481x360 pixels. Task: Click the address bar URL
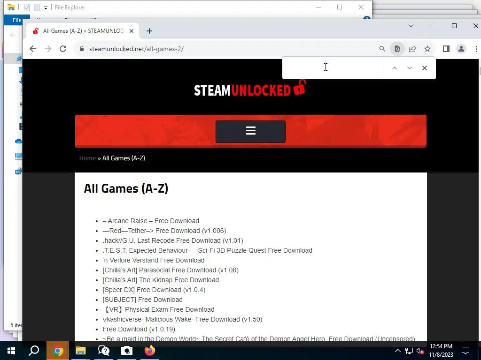136,49
